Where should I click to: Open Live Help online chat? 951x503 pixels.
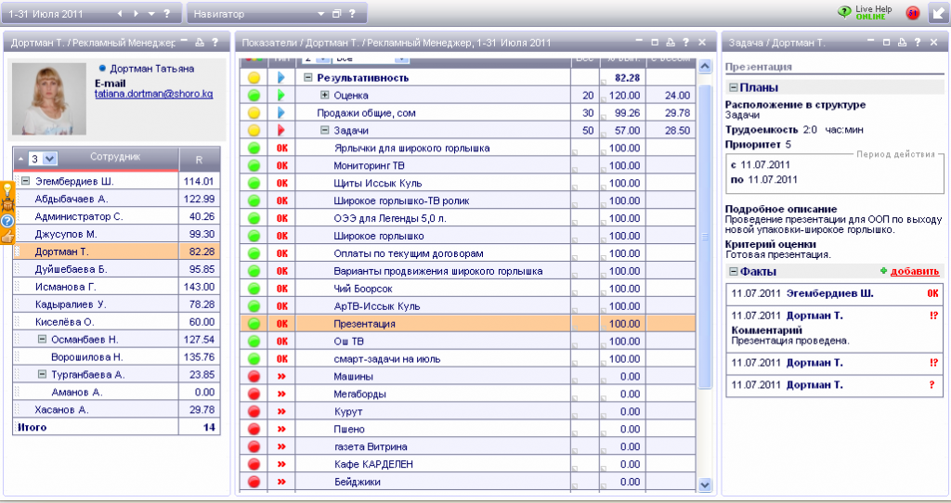[x=866, y=13]
